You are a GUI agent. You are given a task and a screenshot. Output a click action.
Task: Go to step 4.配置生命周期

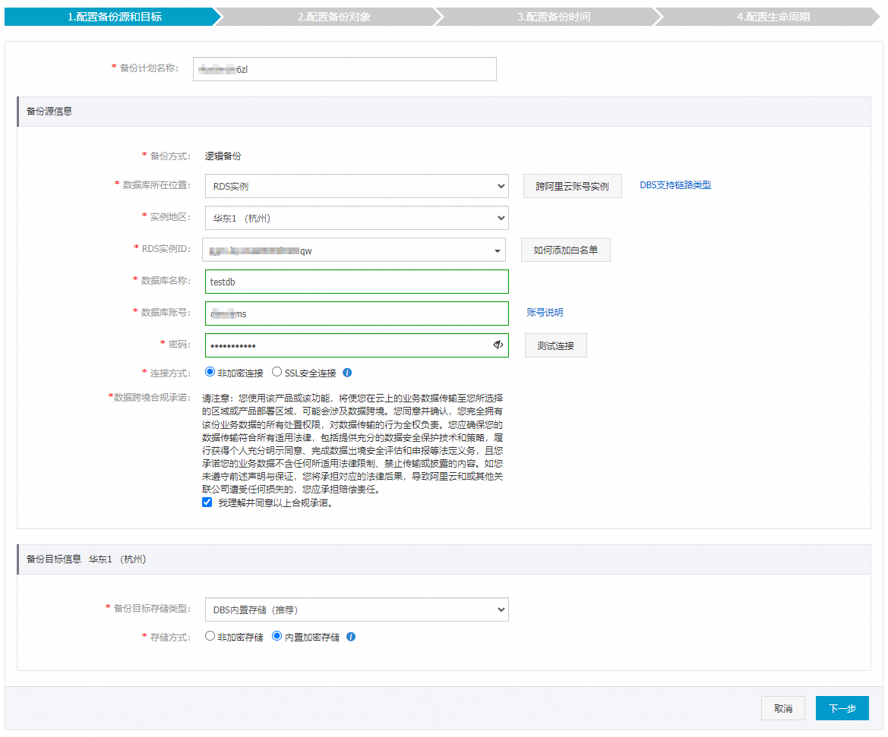(x=773, y=17)
